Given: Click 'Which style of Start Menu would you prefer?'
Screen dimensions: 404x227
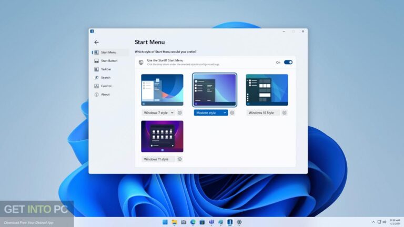Looking at the screenshot, I should tap(165, 51).
